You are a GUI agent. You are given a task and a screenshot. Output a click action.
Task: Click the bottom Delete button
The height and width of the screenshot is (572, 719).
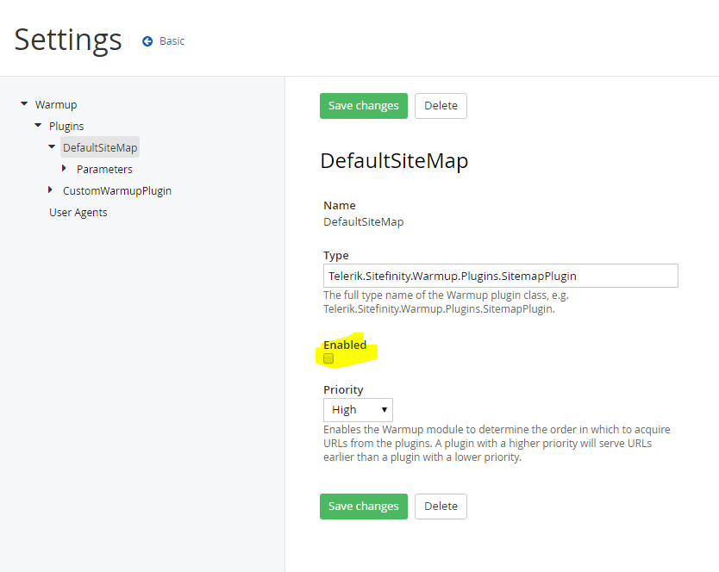[441, 507]
